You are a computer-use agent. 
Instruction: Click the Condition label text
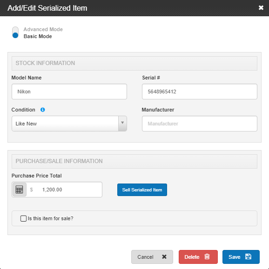point(23,110)
